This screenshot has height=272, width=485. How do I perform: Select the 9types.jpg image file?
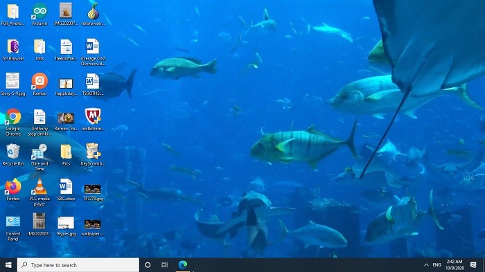tap(66, 223)
